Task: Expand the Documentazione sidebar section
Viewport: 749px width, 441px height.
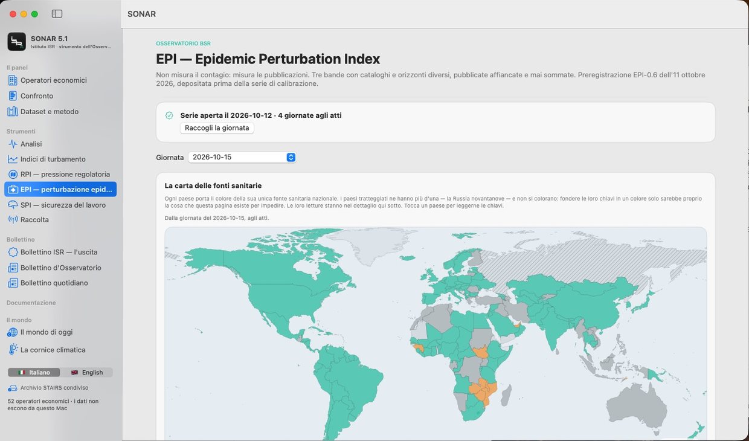Action: 31,303
